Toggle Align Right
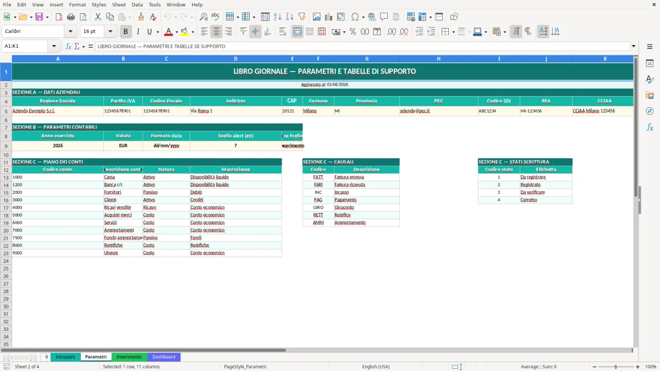This screenshot has width=660, height=371. pos(229,32)
